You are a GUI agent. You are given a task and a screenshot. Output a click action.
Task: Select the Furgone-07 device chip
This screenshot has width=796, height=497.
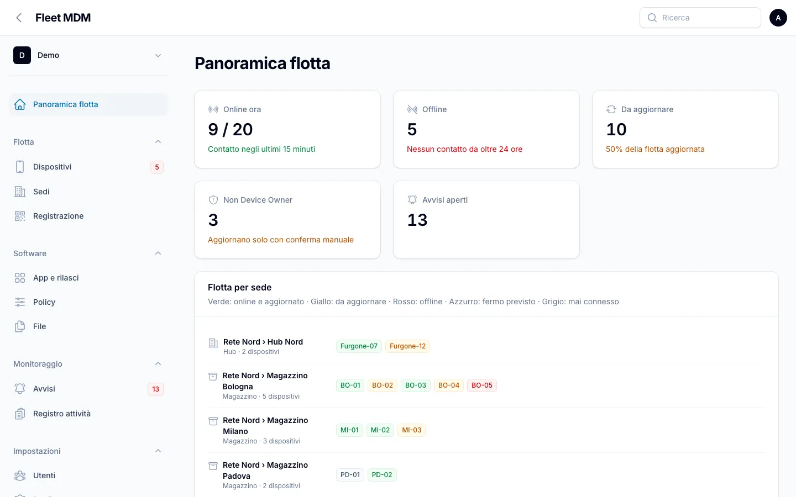pos(359,346)
